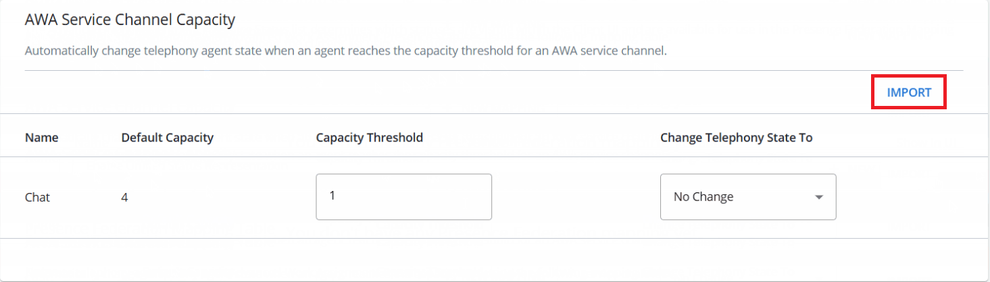Click the No Change text in dropdown
Screen dimensions: 990x282
tap(703, 198)
